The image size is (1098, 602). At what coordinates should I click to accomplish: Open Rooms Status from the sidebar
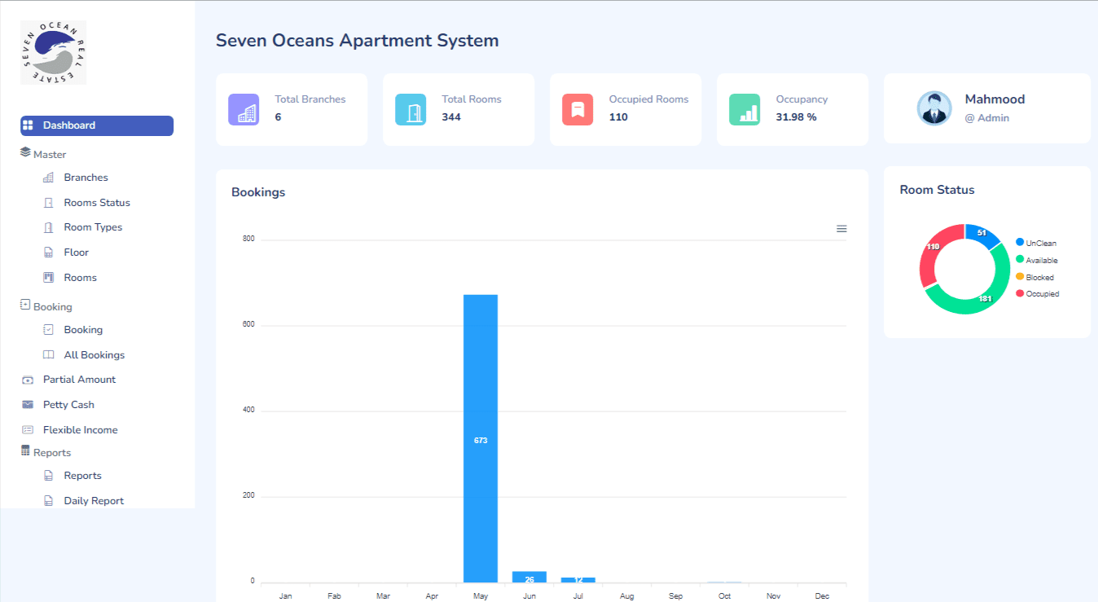(x=96, y=203)
